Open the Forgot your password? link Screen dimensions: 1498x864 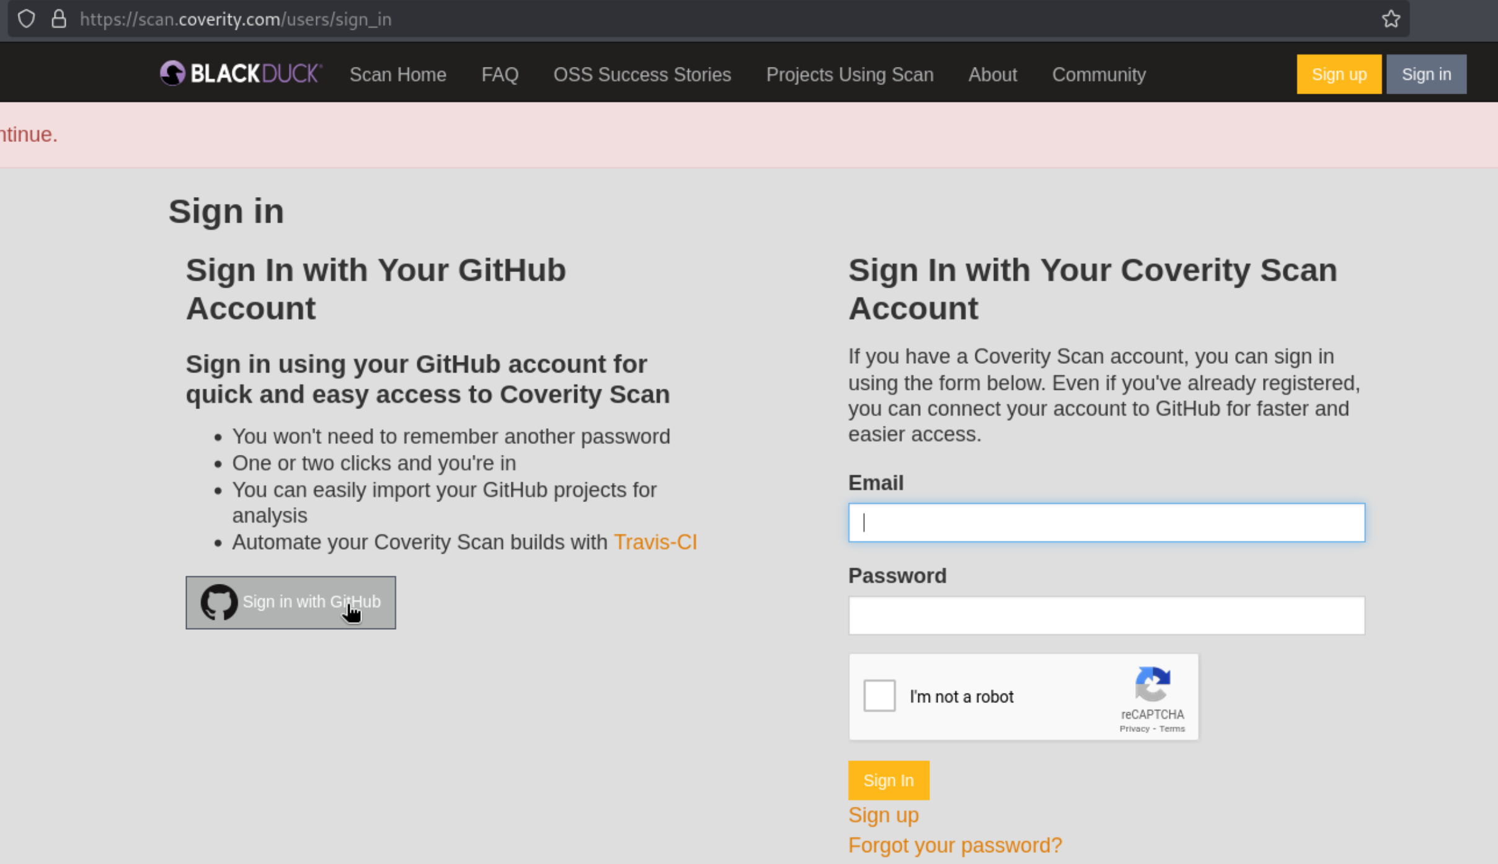click(955, 845)
